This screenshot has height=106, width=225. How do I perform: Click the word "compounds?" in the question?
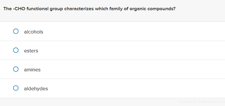161,9
